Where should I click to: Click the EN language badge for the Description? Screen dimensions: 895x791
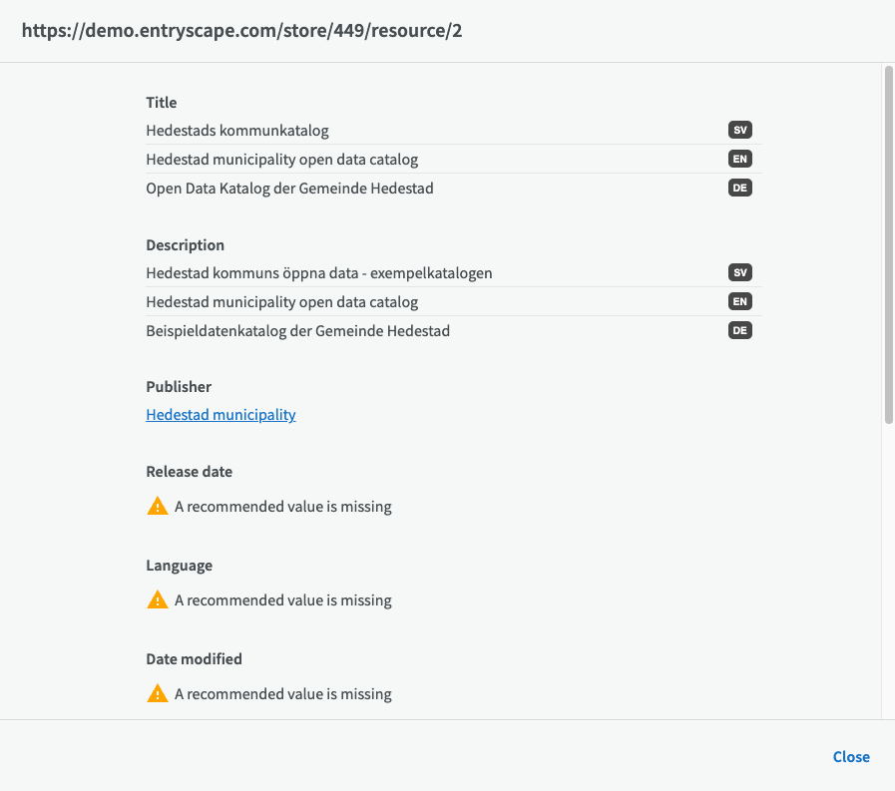[x=739, y=302]
